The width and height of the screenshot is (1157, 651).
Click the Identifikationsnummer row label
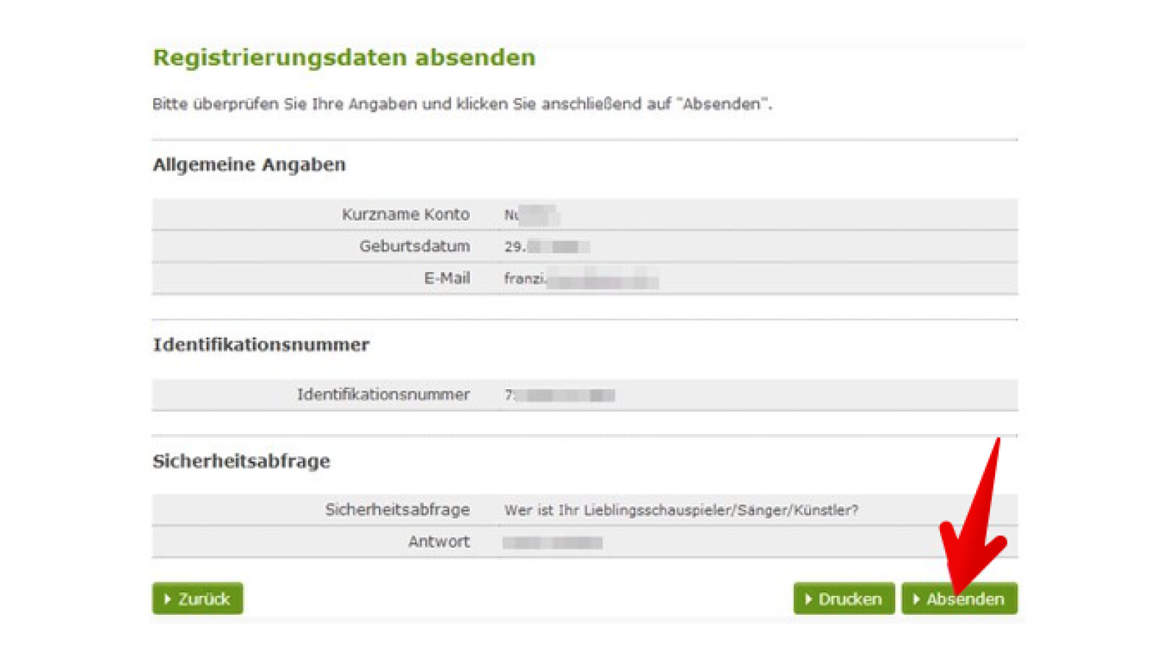[x=383, y=394]
